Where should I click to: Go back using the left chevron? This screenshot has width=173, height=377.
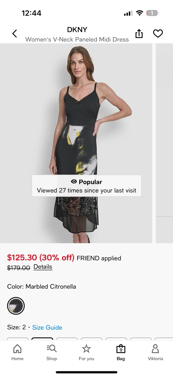pyautogui.click(x=15, y=34)
